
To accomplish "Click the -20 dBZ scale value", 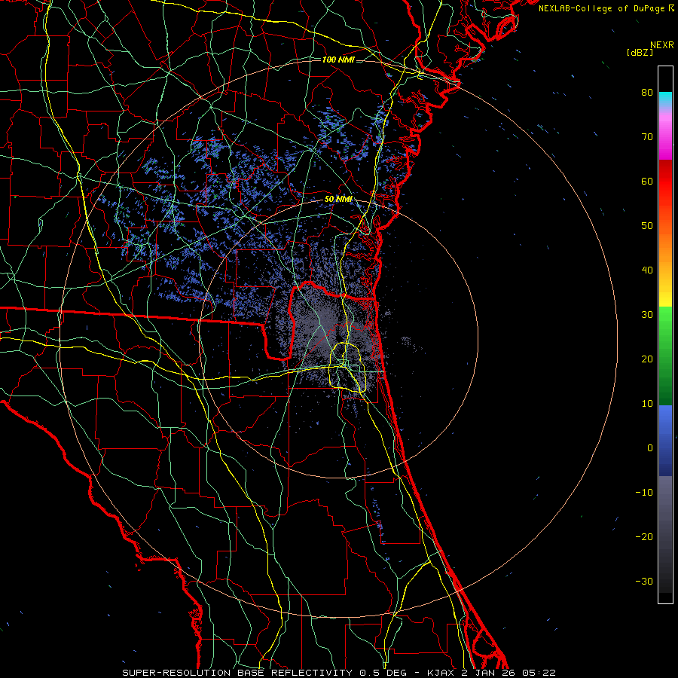I will point(644,536).
